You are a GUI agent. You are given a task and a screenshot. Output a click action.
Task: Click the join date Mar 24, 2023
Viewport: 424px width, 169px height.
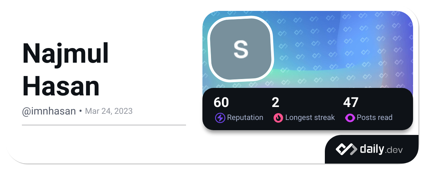click(108, 111)
